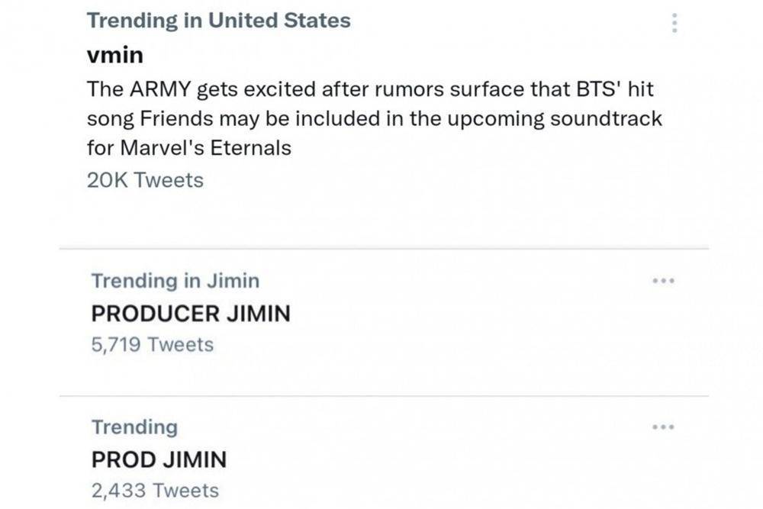Click the 5,719 Tweets count

coord(153,344)
